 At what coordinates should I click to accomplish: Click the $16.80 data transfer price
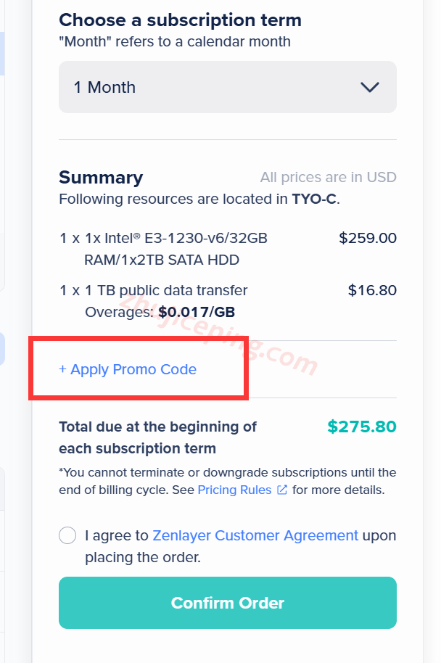coord(372,290)
